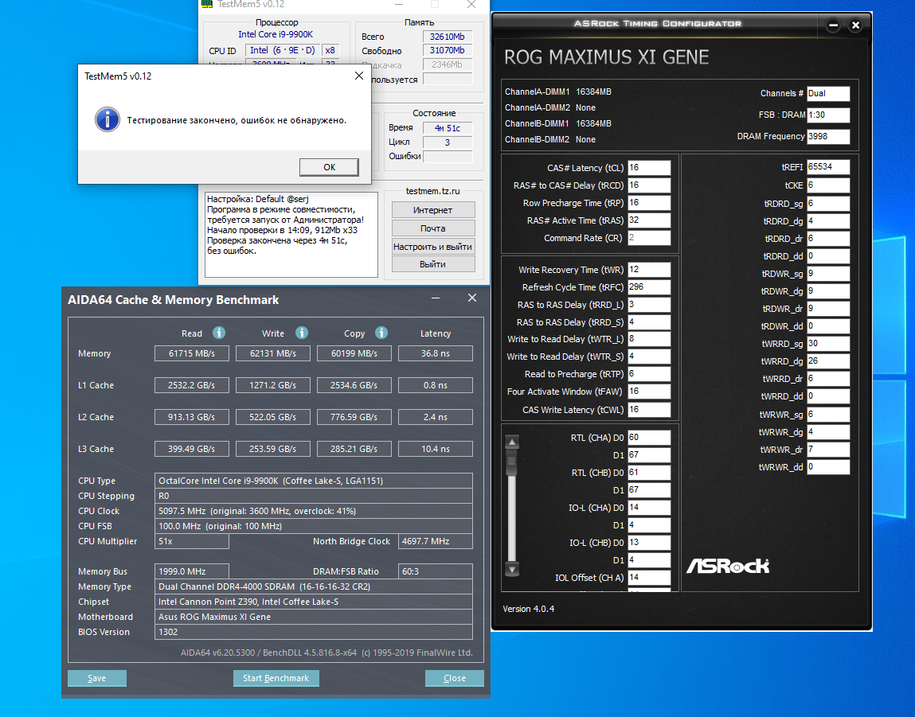Viewport: 915px width, 717px height.
Task: Click the Выйти button in TestMem5
Action: tap(433, 264)
